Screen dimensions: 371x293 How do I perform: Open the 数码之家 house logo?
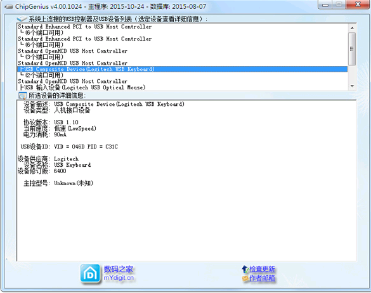coord(90,273)
